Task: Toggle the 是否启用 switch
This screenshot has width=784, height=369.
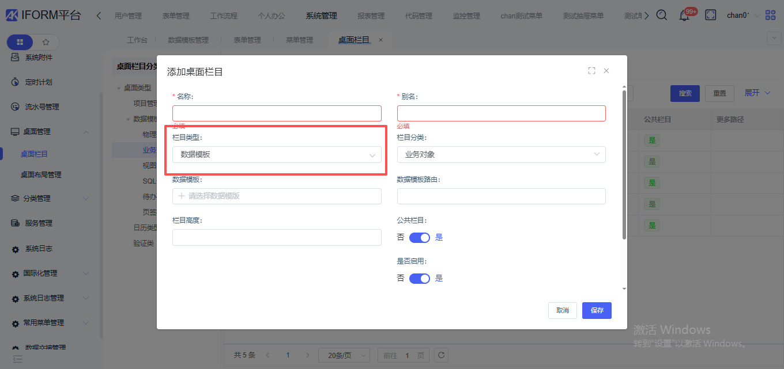Action: tap(420, 279)
